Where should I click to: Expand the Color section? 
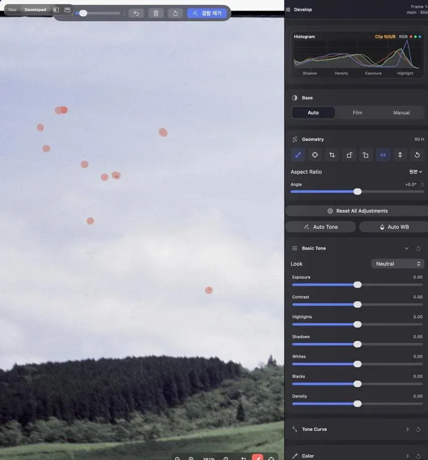(407, 456)
